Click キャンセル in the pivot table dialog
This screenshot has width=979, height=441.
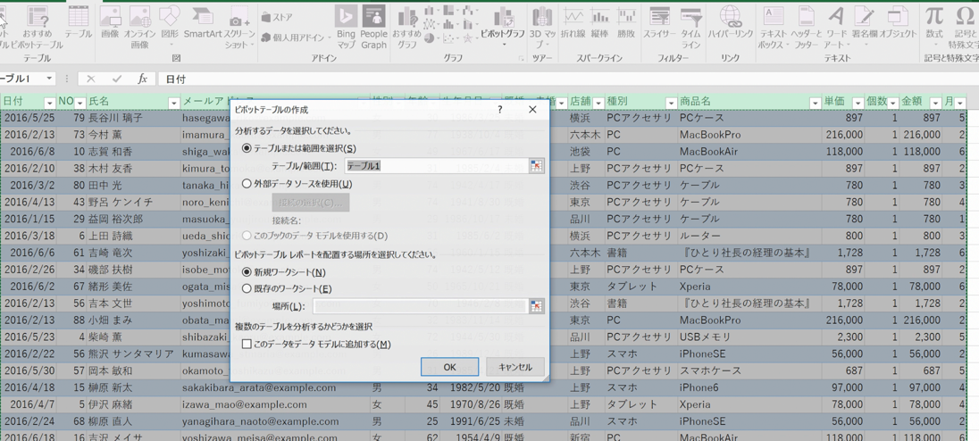(x=515, y=367)
